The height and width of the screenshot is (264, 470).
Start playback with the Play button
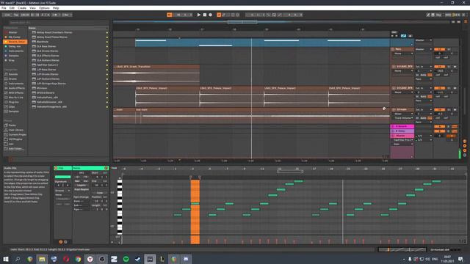[x=199, y=15]
